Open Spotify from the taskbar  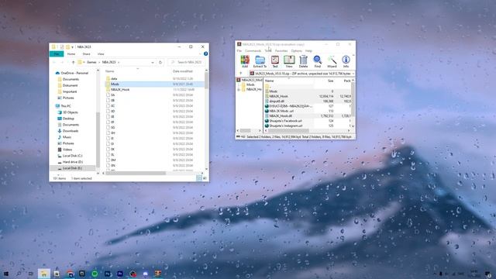point(95,274)
